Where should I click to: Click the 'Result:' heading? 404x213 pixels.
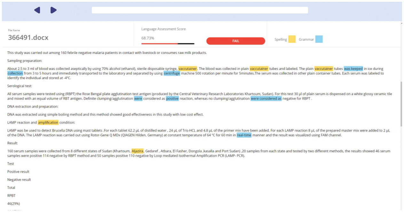[x=12, y=143]
